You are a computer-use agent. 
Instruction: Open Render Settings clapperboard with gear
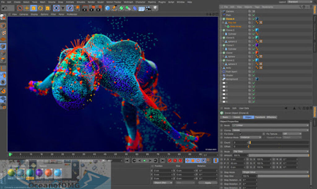(x=99, y=8)
